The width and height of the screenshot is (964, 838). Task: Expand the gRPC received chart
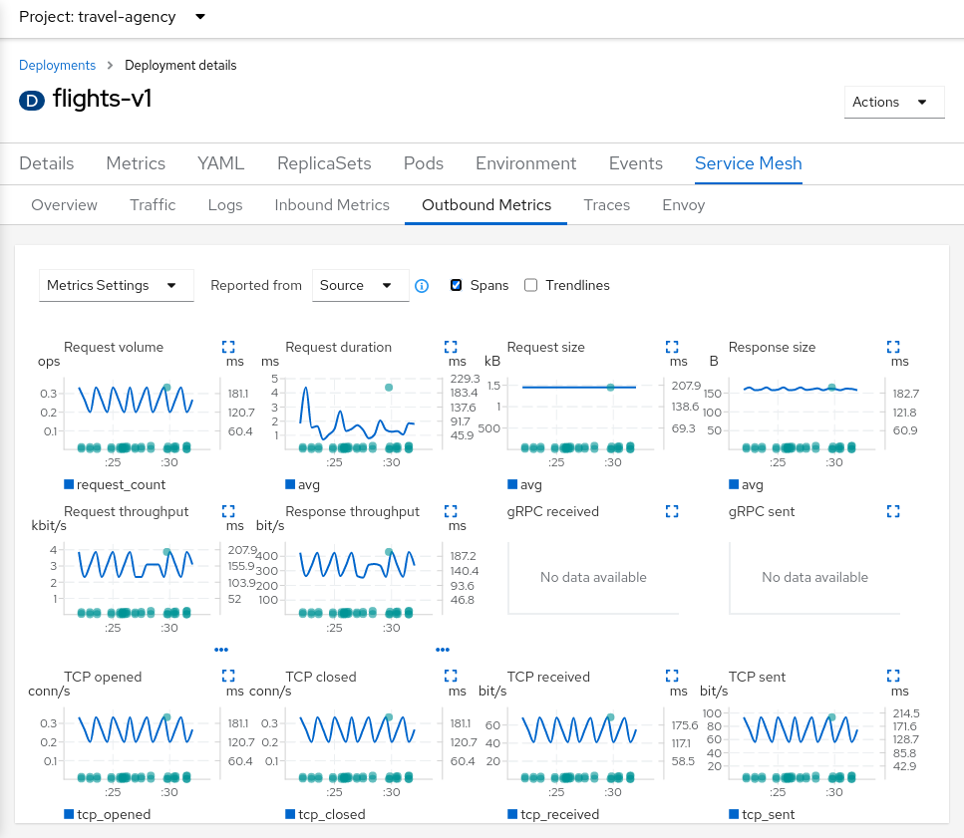(671, 511)
